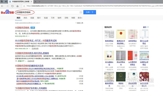Expand the 更多 tab menu
Viewport: 163px width, 91px height.
click(80, 18)
